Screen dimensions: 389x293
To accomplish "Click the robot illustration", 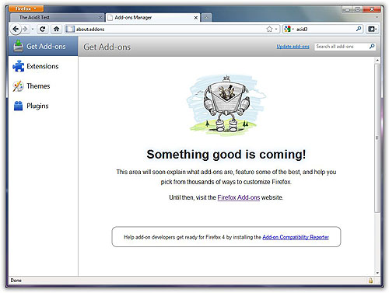I will 226,105.
